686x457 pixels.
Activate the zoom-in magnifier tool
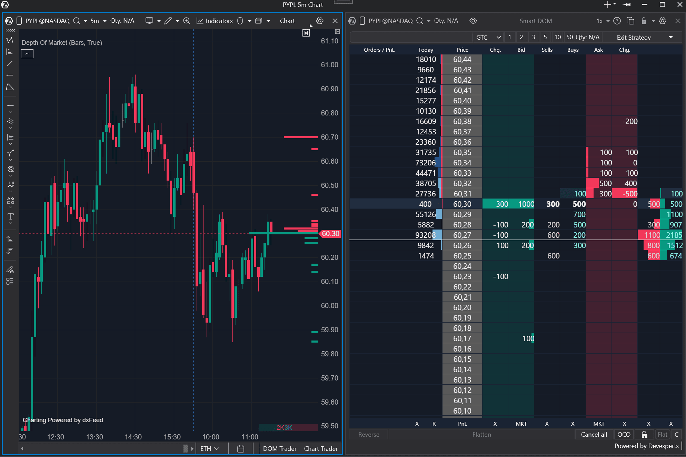click(186, 21)
